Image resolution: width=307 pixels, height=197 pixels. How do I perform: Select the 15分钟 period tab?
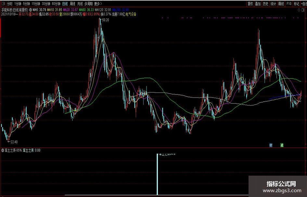pyautogui.click(x=36, y=4)
